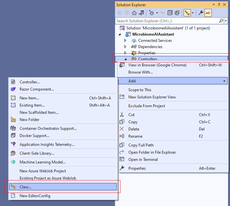This screenshot has height=206, width=230.
Task: Toggle Show All Files icon
Action: tap(177, 13)
